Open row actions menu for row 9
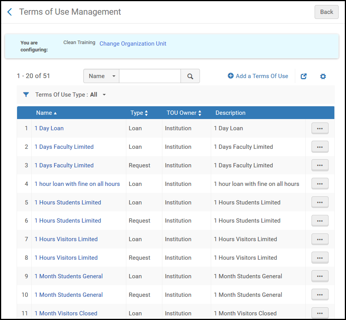The height and width of the screenshot is (320, 346). pyautogui.click(x=320, y=276)
